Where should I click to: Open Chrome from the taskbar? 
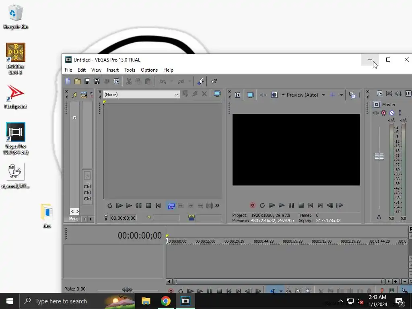click(165, 301)
